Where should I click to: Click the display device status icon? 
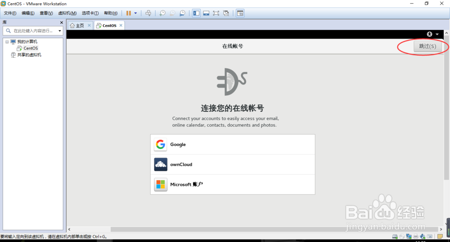coord(430,237)
